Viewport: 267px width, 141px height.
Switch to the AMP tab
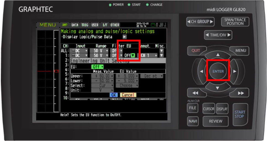(x=65, y=25)
